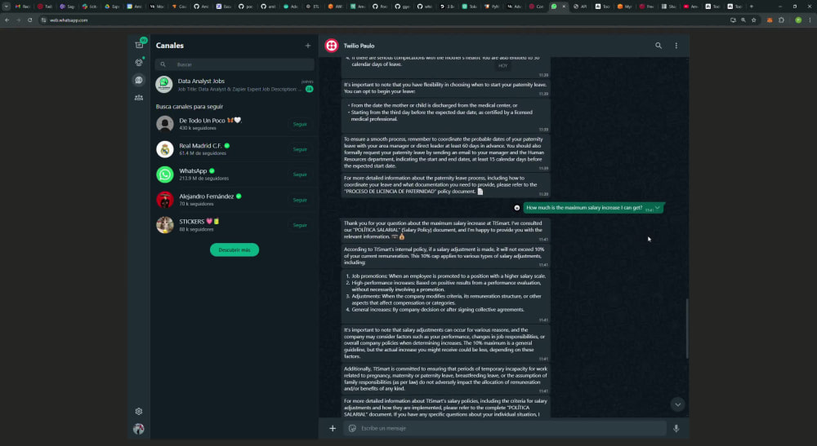Follow the WhatsApp official channel
This screenshot has width=817, height=446.
[300, 174]
